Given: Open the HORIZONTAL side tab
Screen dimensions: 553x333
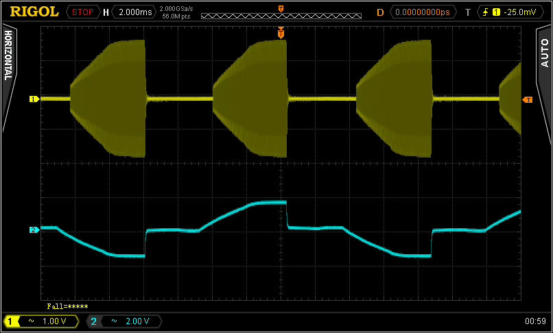Looking at the screenshot, I should tap(8, 55).
